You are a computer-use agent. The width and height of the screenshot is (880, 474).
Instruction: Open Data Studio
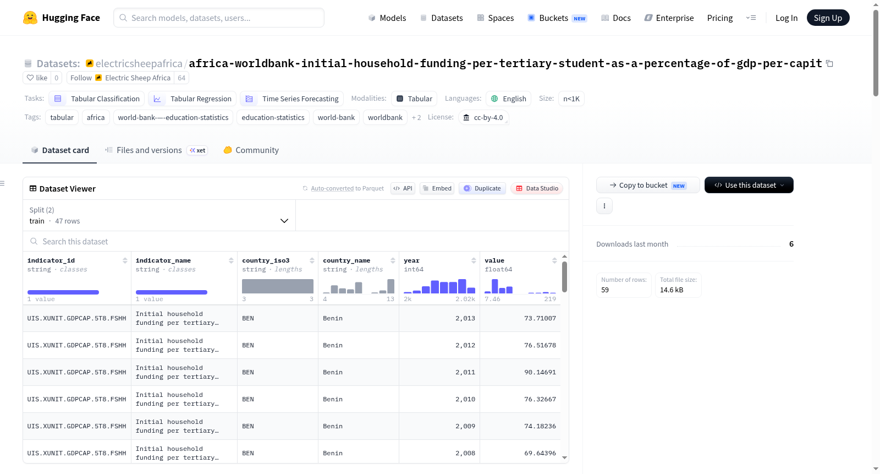[x=537, y=188]
